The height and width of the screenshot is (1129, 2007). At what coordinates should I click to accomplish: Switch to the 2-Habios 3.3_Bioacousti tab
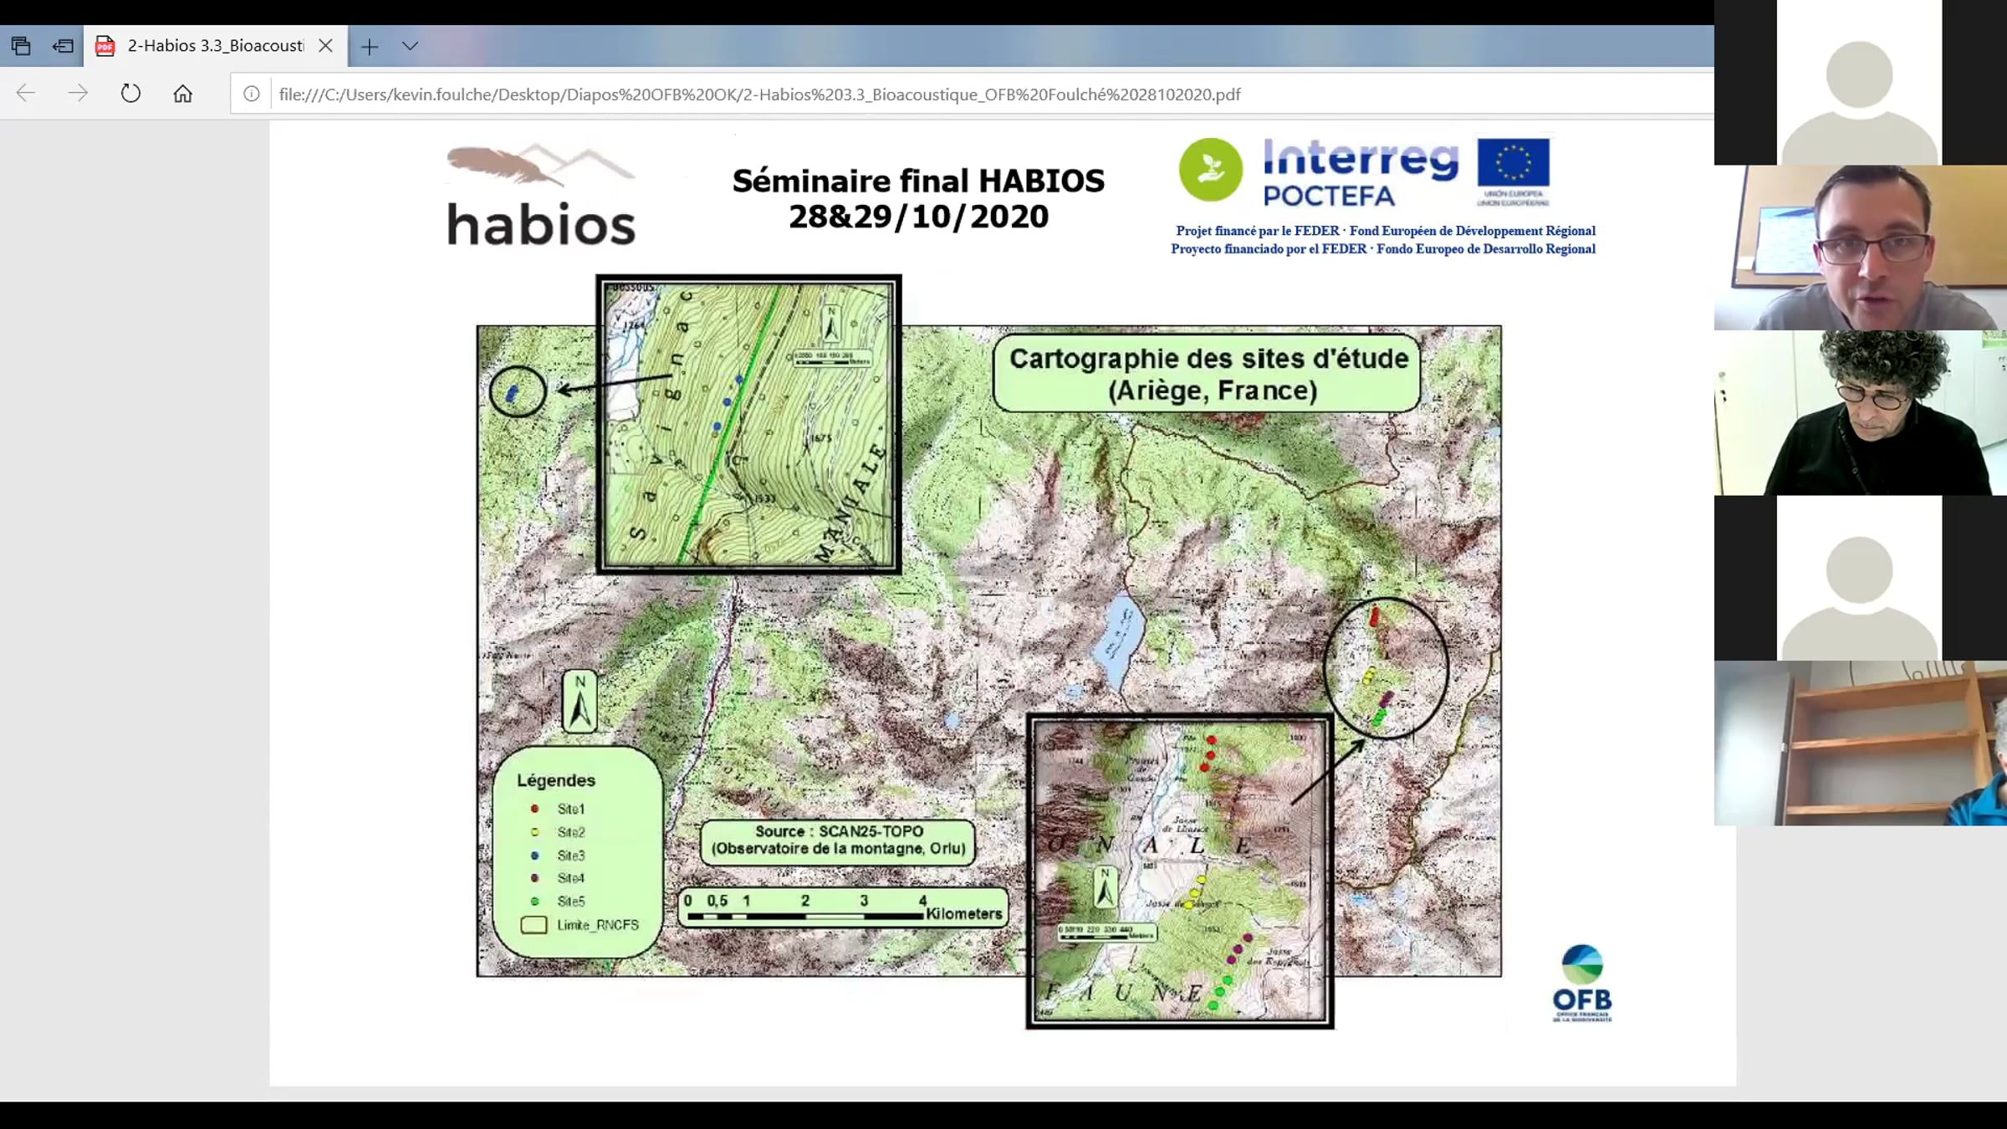(216, 46)
